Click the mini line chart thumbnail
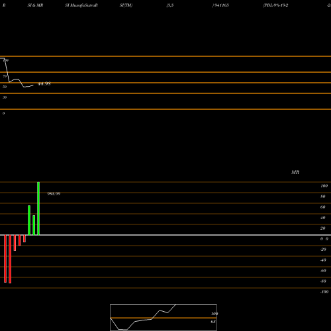The width and height of the screenshot is (331, 331). pos(164,317)
